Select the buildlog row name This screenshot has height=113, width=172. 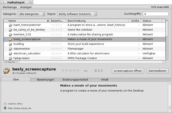(19, 44)
